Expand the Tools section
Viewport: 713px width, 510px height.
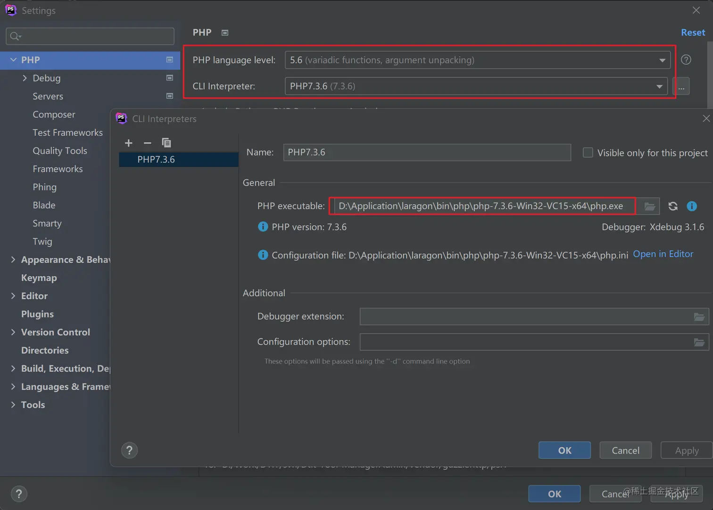coord(13,405)
